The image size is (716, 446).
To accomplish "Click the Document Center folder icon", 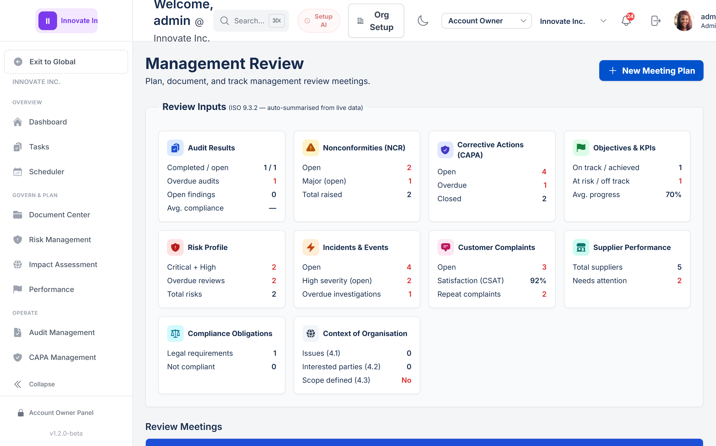I will point(18,215).
